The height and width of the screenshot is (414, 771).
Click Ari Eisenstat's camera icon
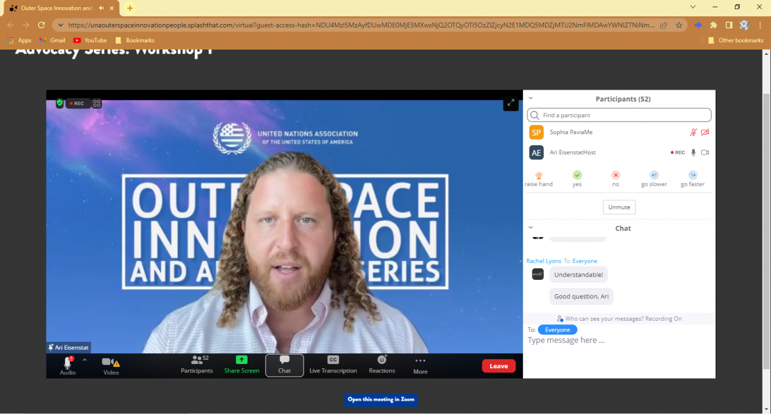705,152
